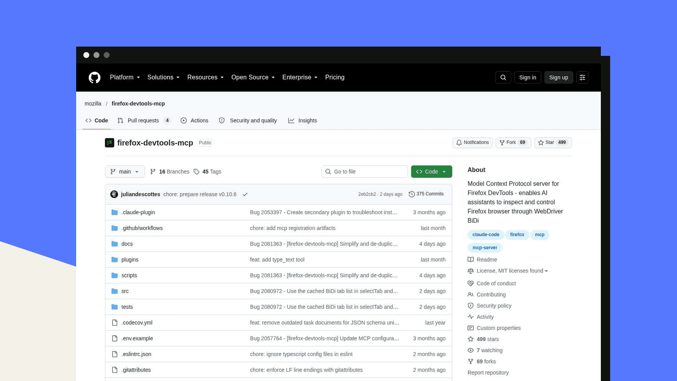Focus the Go to file search field
677x381 pixels.
point(365,172)
